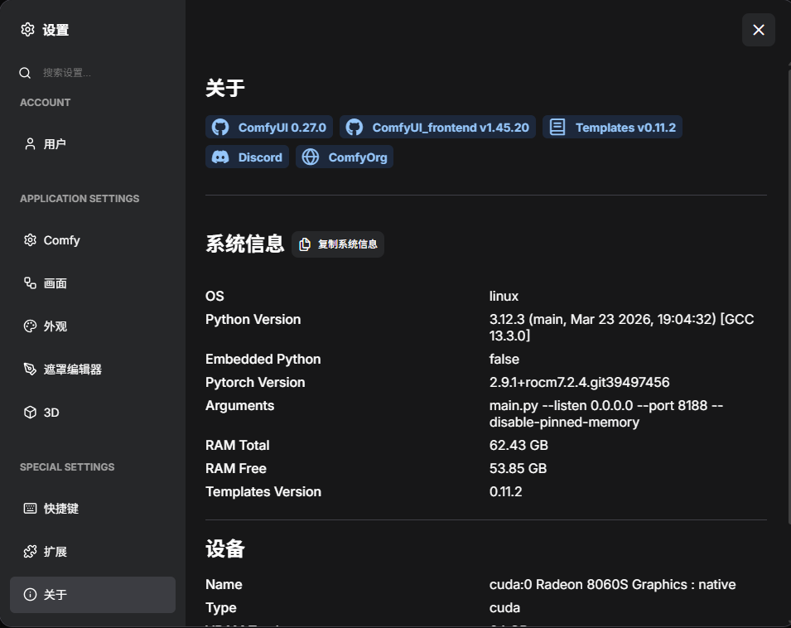Open the 用户 account settings
The width and height of the screenshot is (791, 628).
click(x=93, y=144)
